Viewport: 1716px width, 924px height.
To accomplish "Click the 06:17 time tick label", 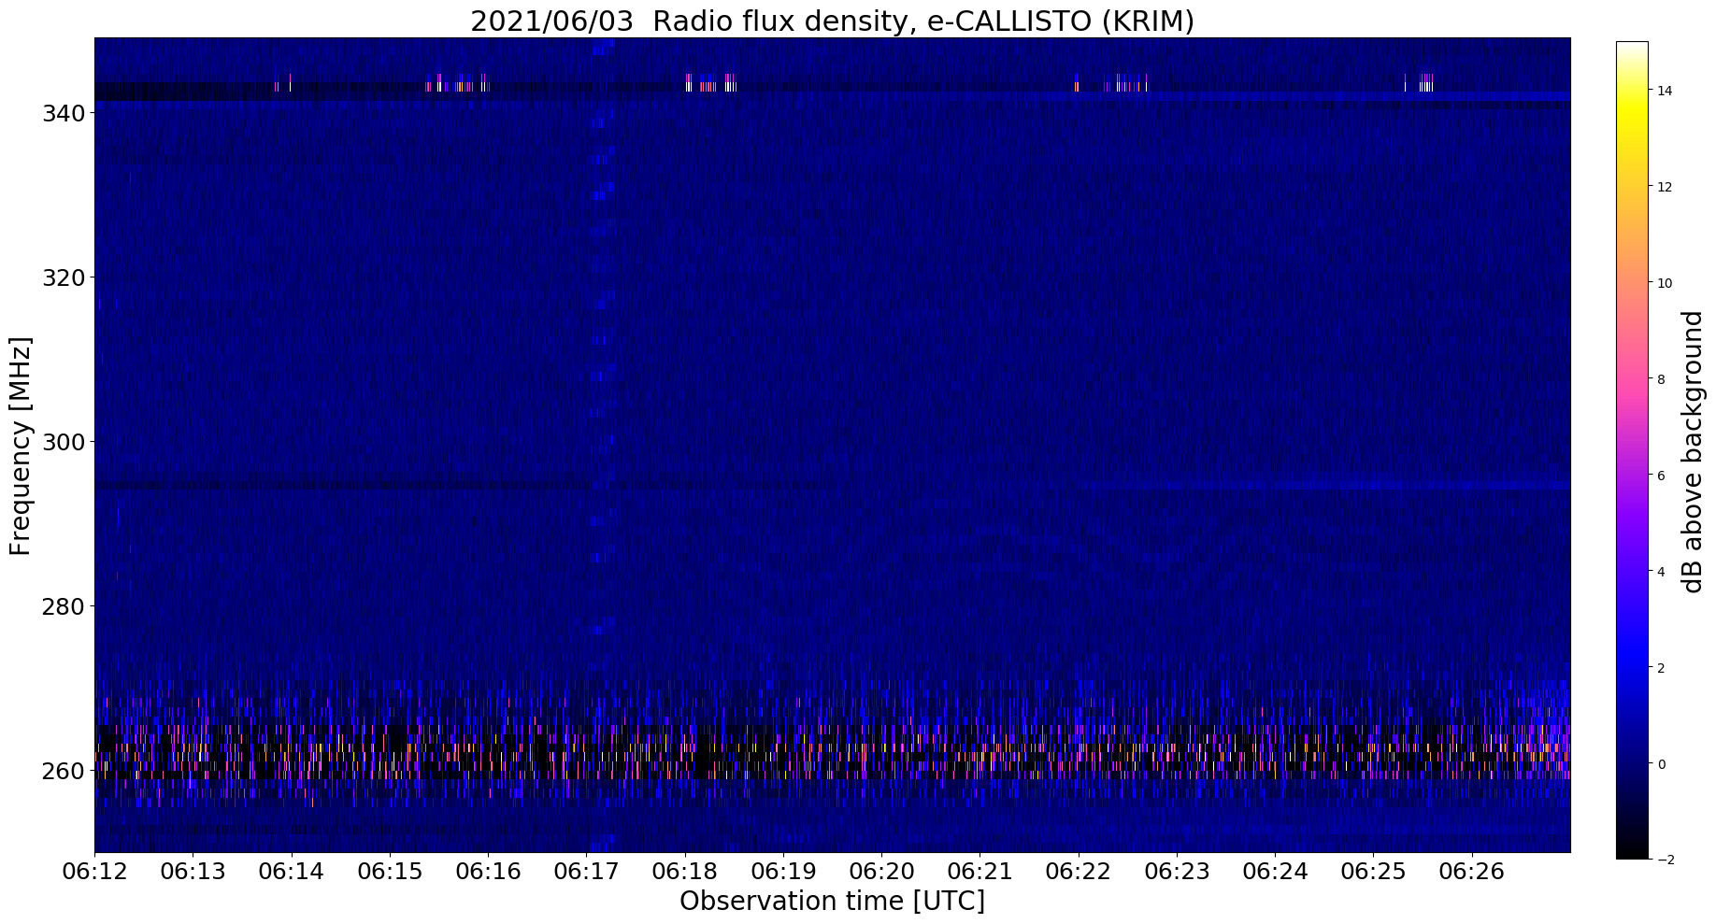I will point(587,872).
